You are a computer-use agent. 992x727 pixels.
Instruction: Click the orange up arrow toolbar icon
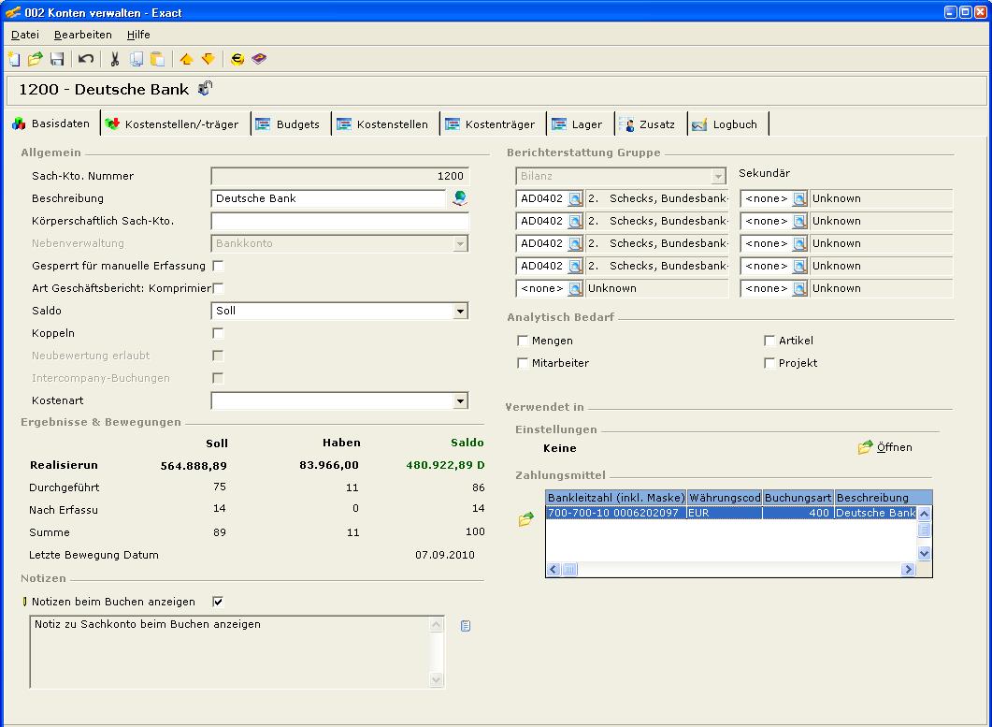click(186, 59)
